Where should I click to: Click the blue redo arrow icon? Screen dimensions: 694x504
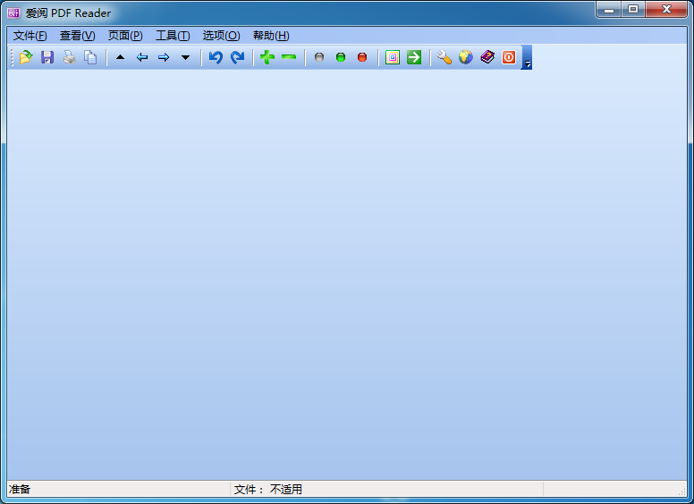tap(237, 57)
